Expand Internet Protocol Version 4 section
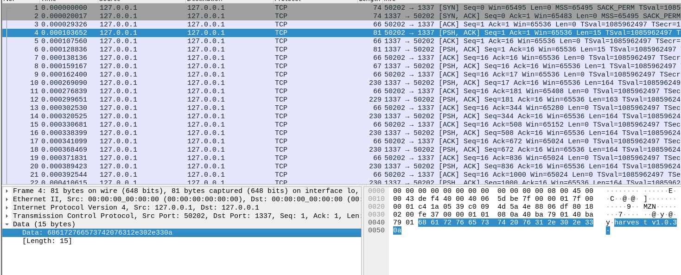The image size is (681, 275). click(x=6, y=208)
